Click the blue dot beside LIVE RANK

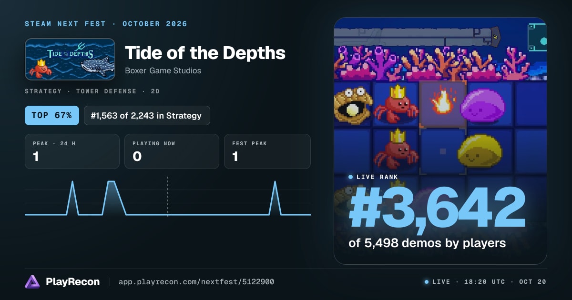[351, 177]
